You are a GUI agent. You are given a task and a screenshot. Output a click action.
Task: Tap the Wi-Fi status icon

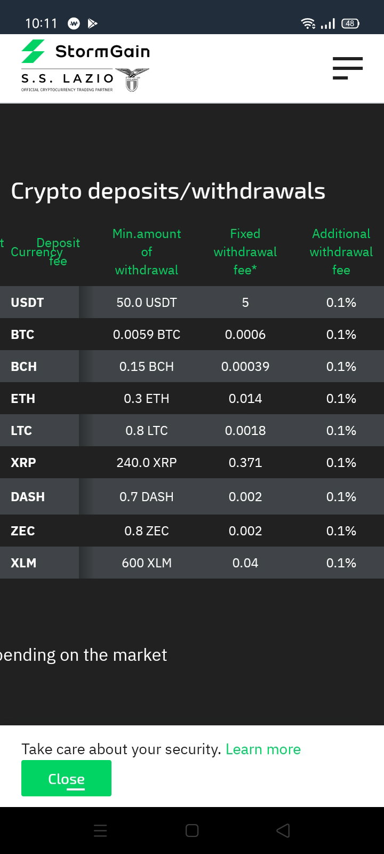308,23
